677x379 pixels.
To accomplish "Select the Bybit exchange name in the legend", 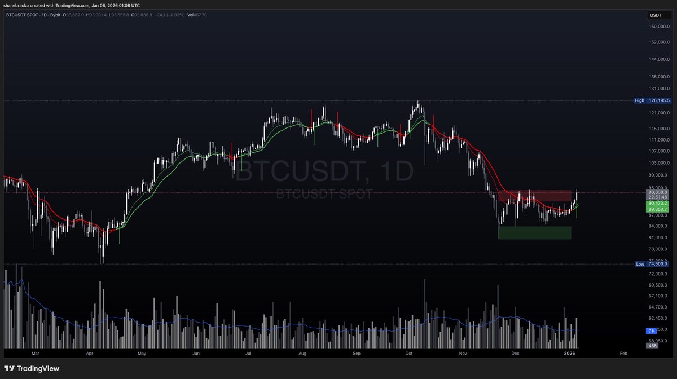I will pos(56,15).
